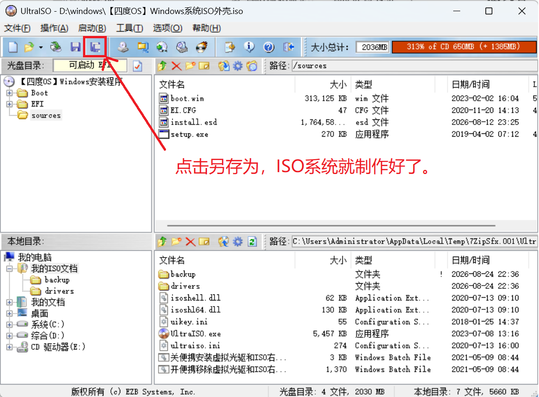
Task: Select isoshell.dll in the local list
Action: click(x=195, y=298)
